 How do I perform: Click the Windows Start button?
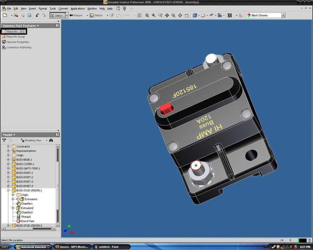[5, 247]
